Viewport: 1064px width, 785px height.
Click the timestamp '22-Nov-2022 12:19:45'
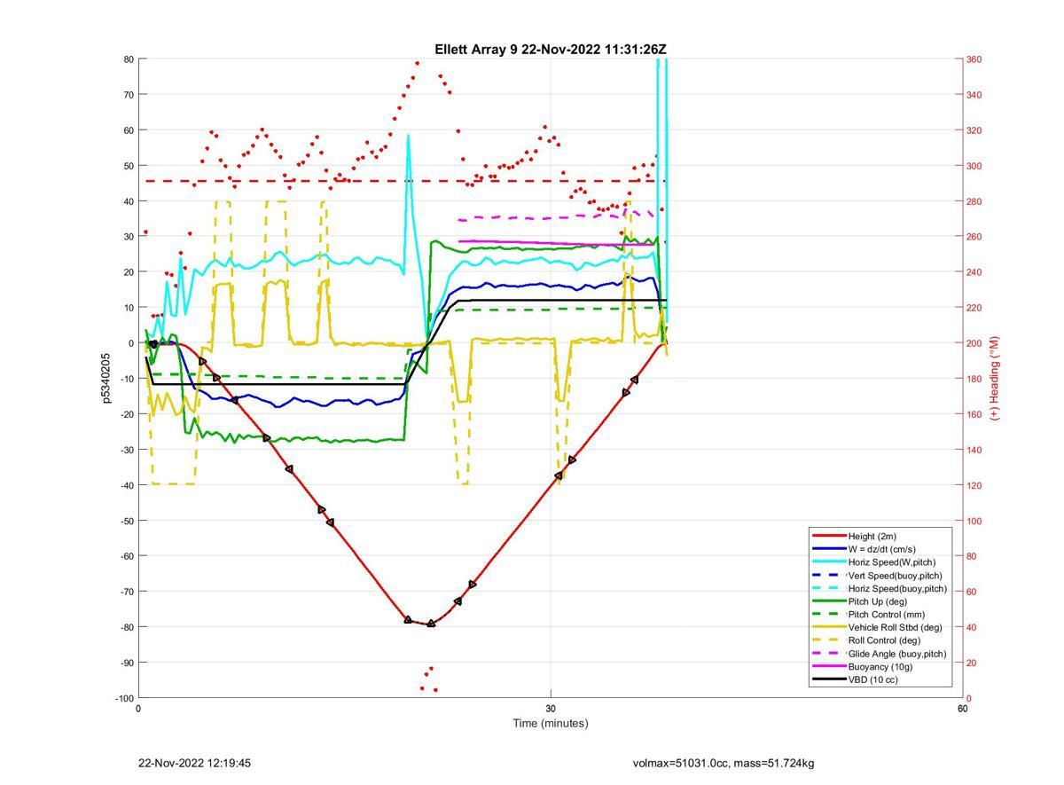pos(195,763)
